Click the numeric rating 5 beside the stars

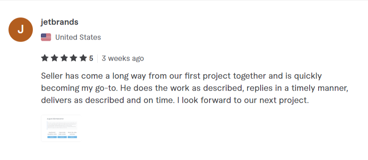(91, 58)
